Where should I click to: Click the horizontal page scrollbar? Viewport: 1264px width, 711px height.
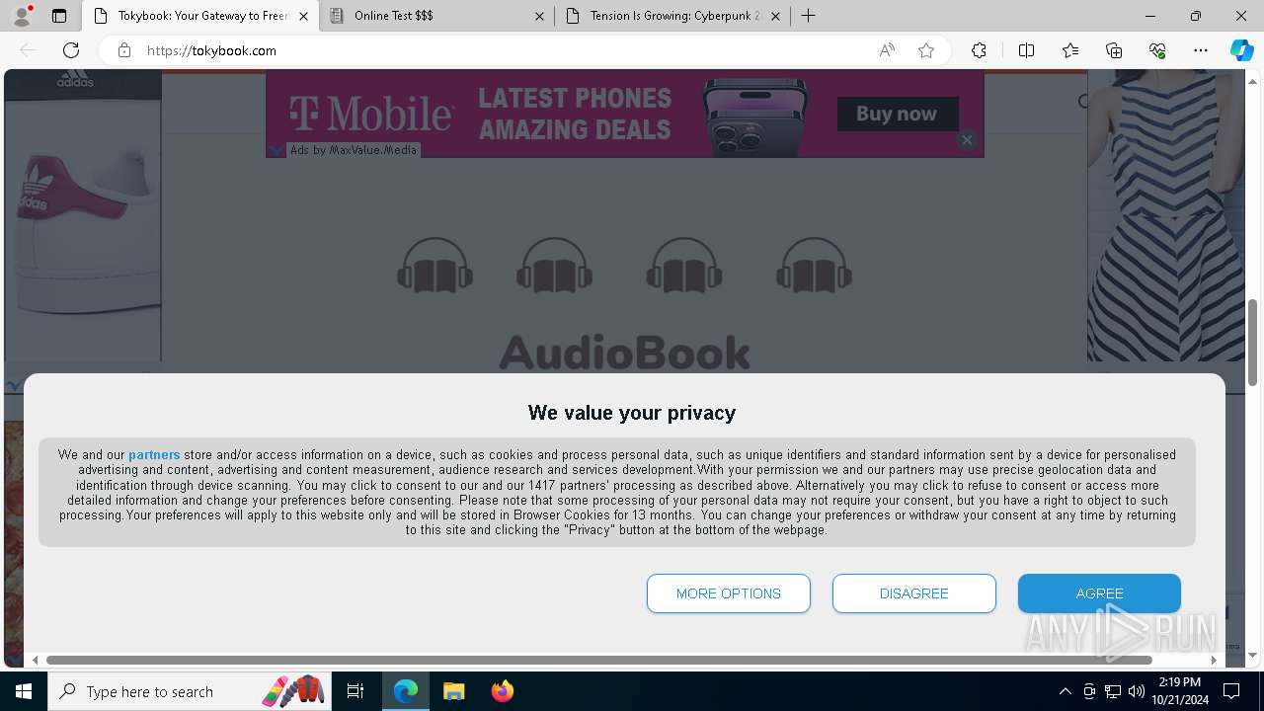(x=598, y=660)
